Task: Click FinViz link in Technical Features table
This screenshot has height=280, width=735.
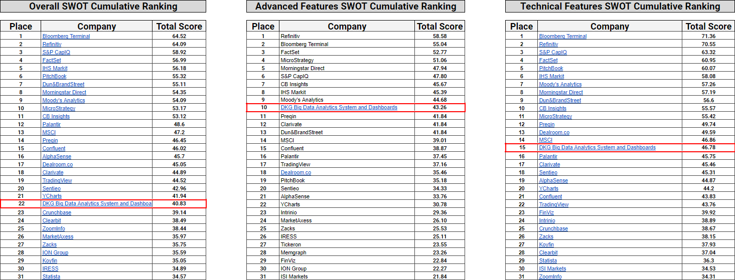Action: [x=547, y=212]
